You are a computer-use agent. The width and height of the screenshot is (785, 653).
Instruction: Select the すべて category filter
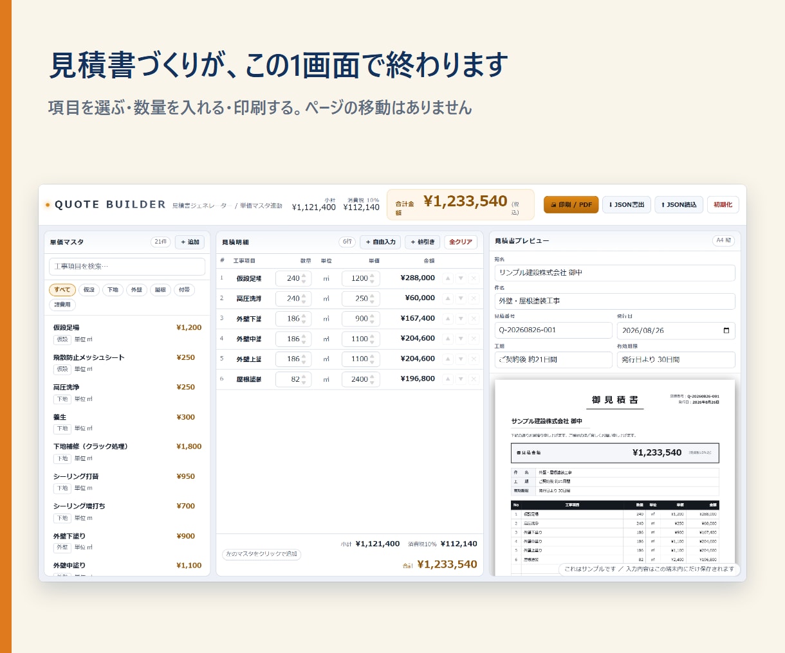[x=62, y=290]
